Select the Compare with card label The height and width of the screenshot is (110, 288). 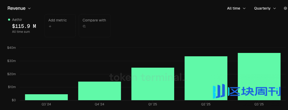94,20
